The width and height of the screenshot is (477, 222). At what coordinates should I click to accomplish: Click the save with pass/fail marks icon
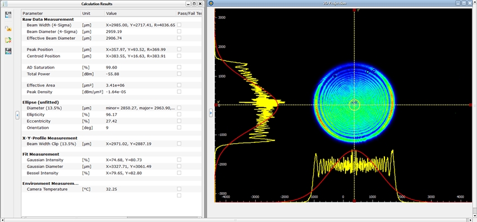[x=8, y=51]
